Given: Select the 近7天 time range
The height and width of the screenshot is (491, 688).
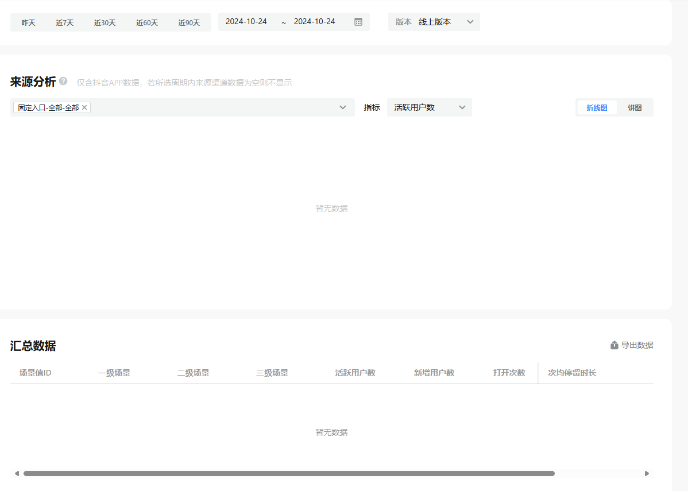Looking at the screenshot, I should click(65, 22).
